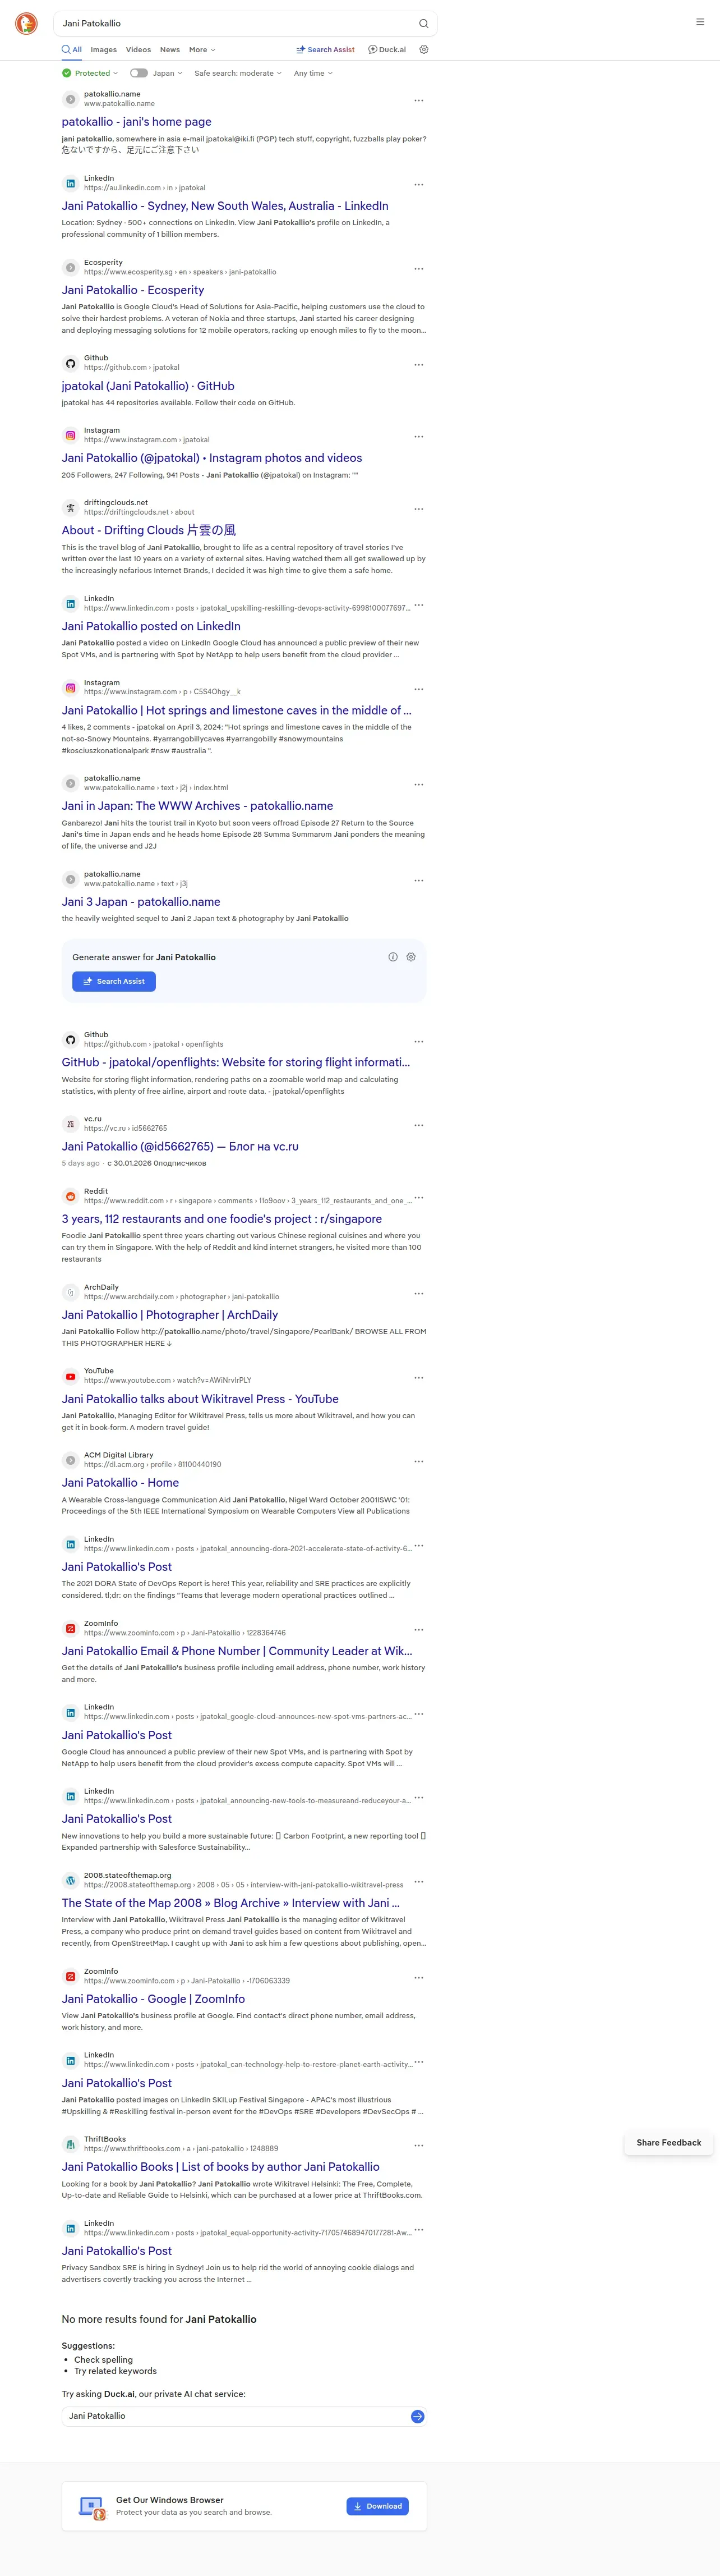The height and width of the screenshot is (2576, 720).
Task: Open Safe search: moderate dropdown
Action: coord(238,73)
